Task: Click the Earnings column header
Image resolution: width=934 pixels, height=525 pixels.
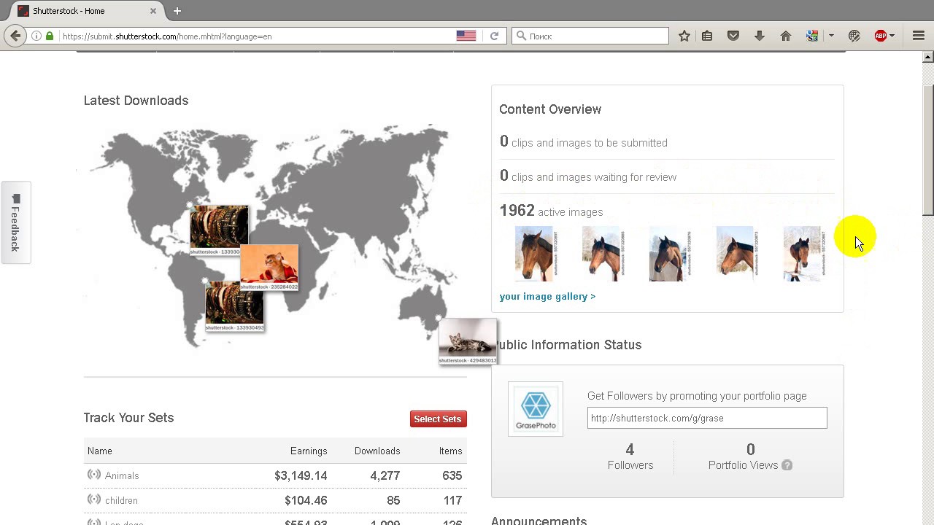Action: pos(309,451)
